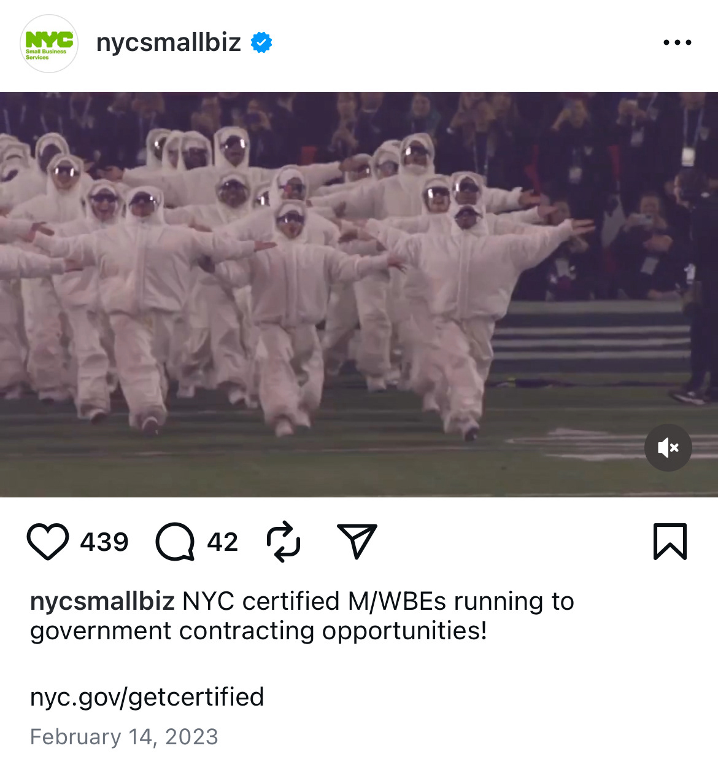
Task: Open the nyc.gov/getcertified link
Action: pos(147,697)
